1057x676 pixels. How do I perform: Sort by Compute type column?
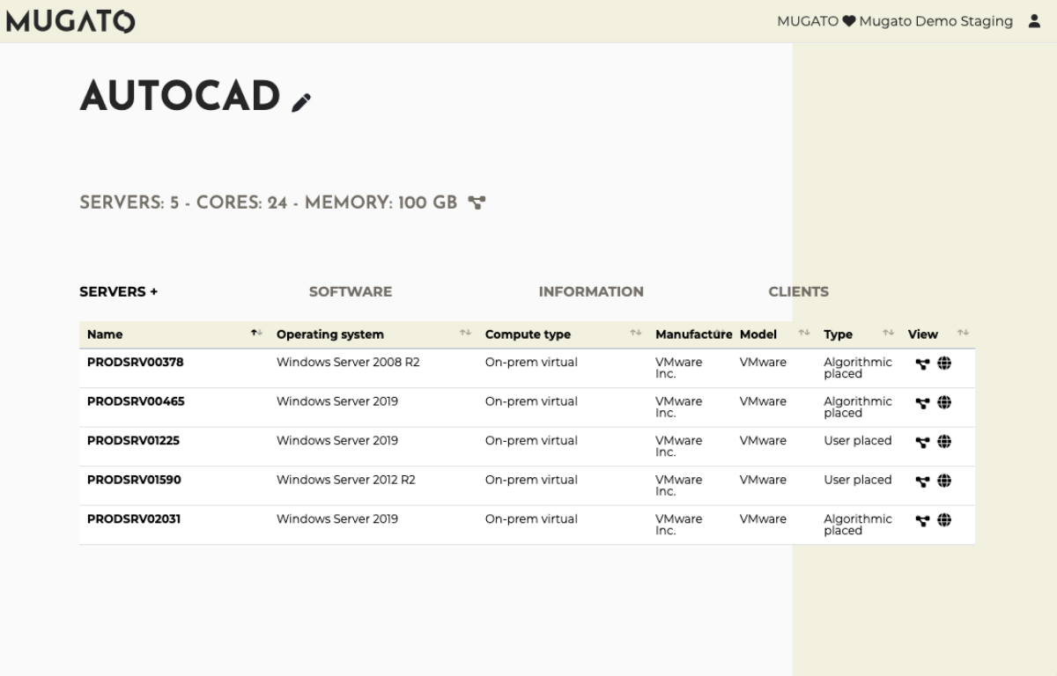pyautogui.click(x=528, y=334)
